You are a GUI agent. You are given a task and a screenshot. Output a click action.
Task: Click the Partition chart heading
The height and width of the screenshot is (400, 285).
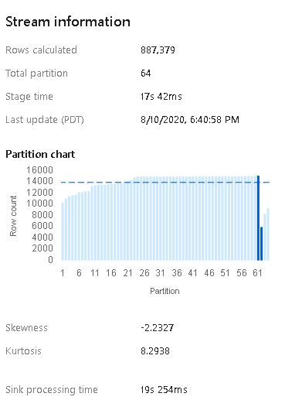click(x=40, y=154)
